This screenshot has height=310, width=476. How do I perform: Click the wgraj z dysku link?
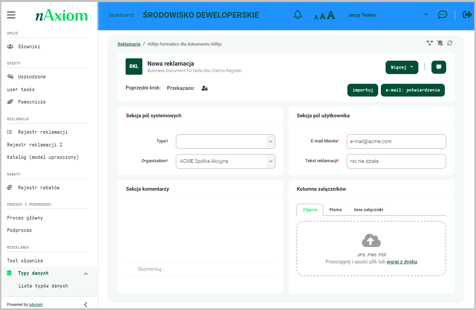click(x=402, y=261)
